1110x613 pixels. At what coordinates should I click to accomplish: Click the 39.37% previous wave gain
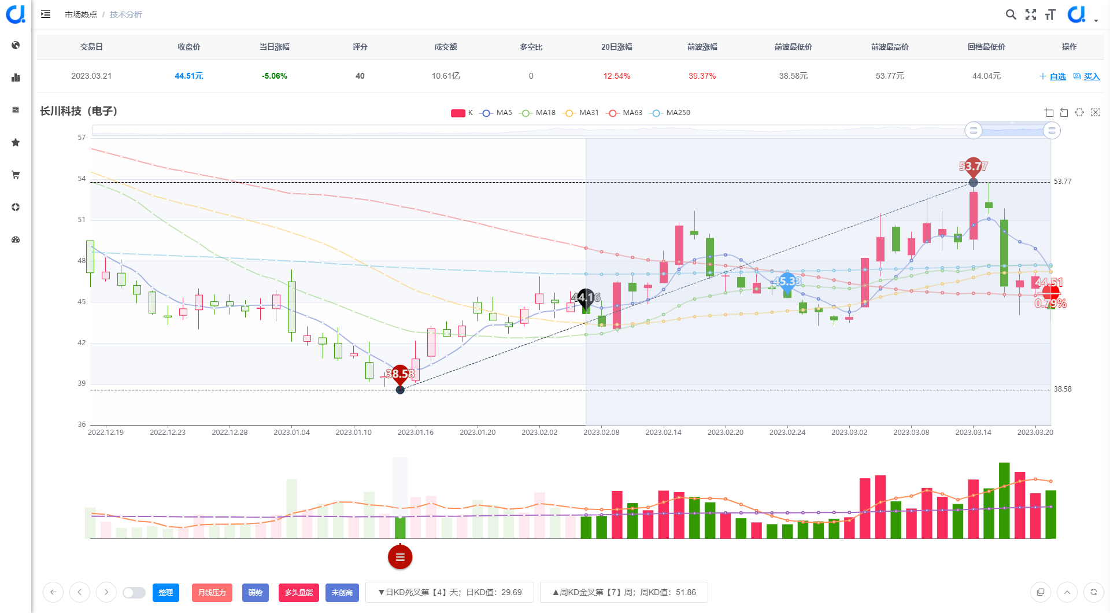pyautogui.click(x=702, y=76)
